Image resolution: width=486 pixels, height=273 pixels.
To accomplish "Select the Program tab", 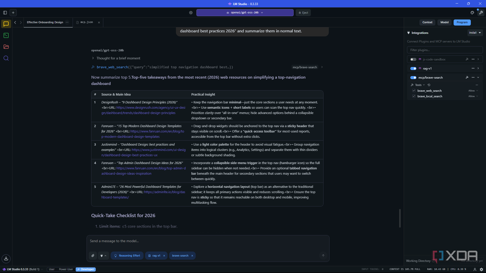I will pos(462,22).
